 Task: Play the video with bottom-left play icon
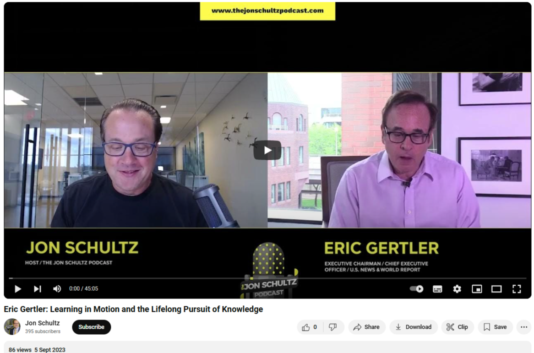click(x=18, y=288)
